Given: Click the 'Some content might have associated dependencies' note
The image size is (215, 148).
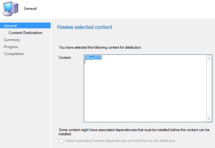Looking at the screenshot, I should click(134, 130).
